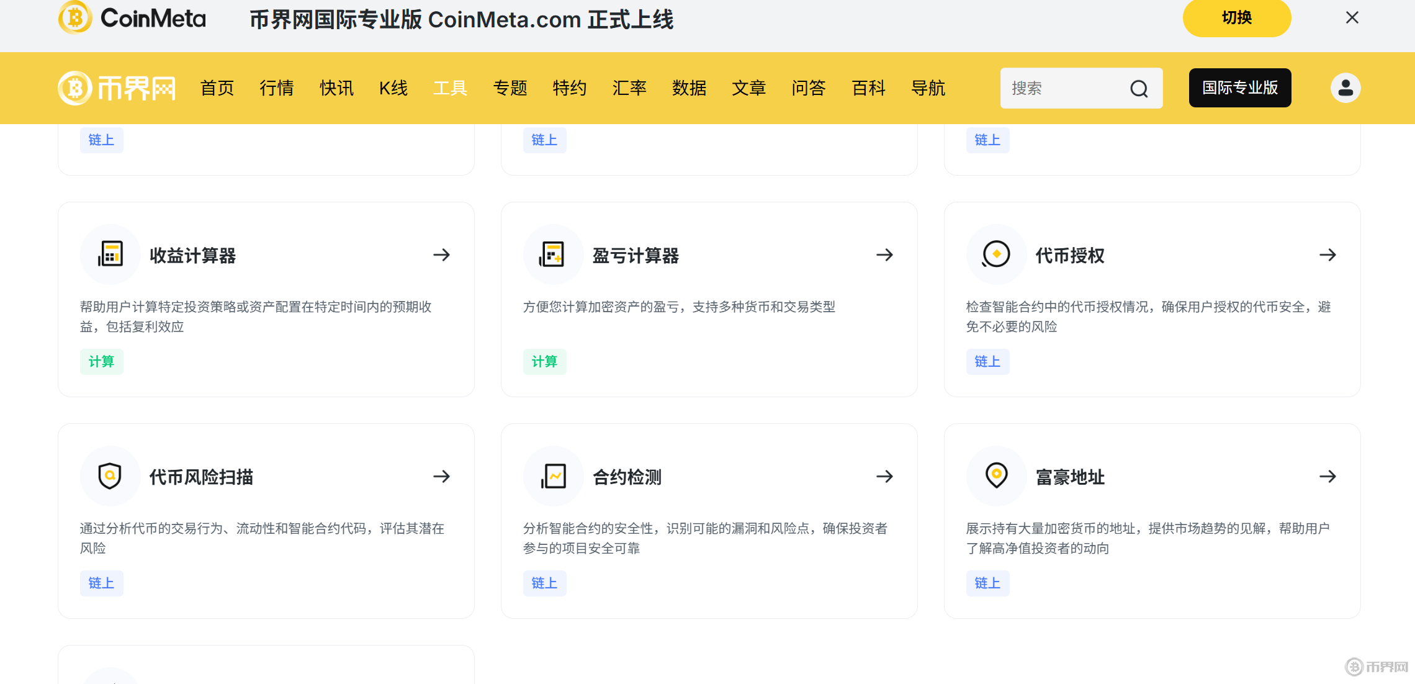Open the 问答 navigation item
The image size is (1415, 684).
pyautogui.click(x=809, y=88)
